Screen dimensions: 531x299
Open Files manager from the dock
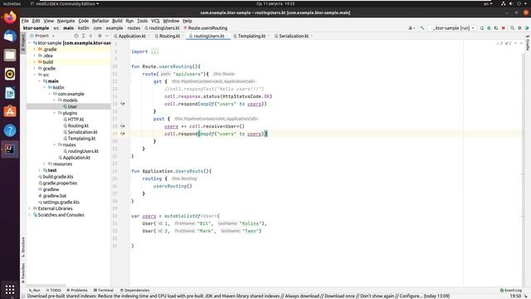(10, 55)
